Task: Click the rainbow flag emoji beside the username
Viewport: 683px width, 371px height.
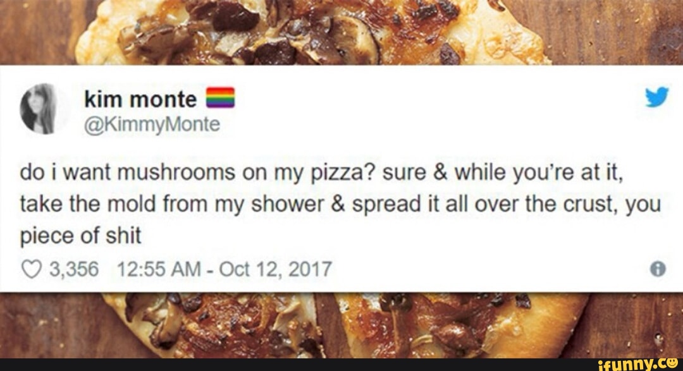Action: pos(219,98)
